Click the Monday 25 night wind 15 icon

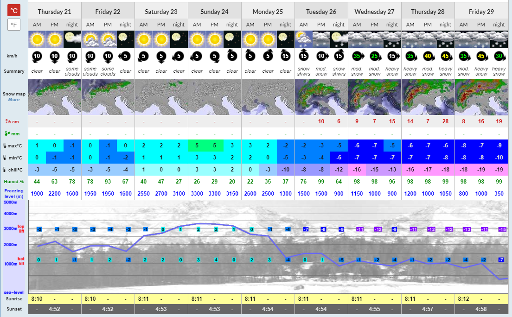coord(285,56)
